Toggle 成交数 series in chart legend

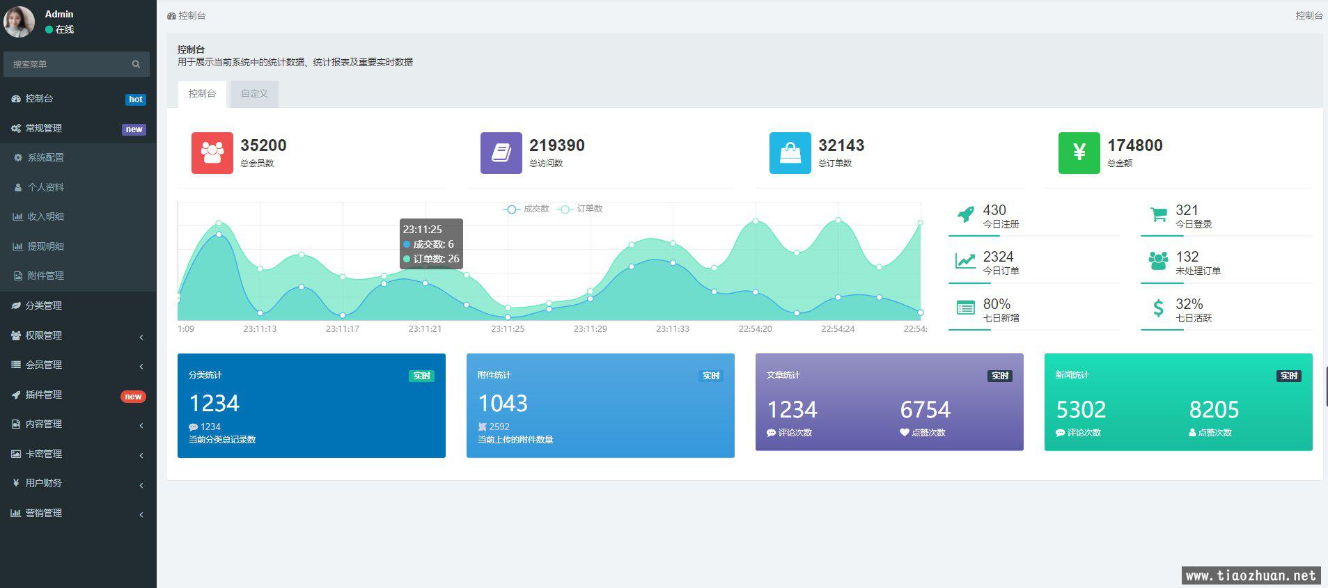pyautogui.click(x=526, y=209)
